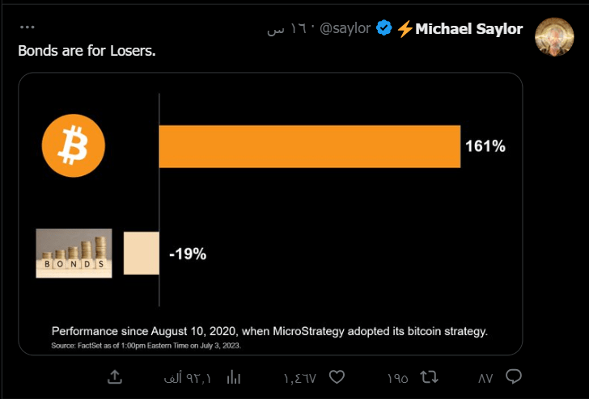Screen dimensions: 589x399
Task: Click the orange 161% bar
Action: 310,146
